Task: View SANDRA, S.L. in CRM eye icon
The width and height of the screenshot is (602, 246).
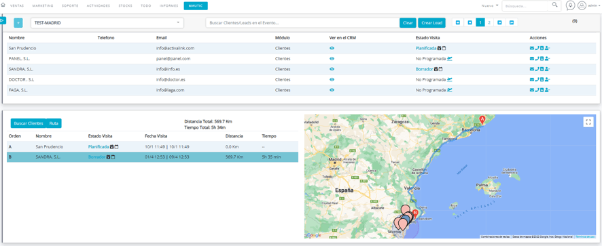Action: pos(332,69)
